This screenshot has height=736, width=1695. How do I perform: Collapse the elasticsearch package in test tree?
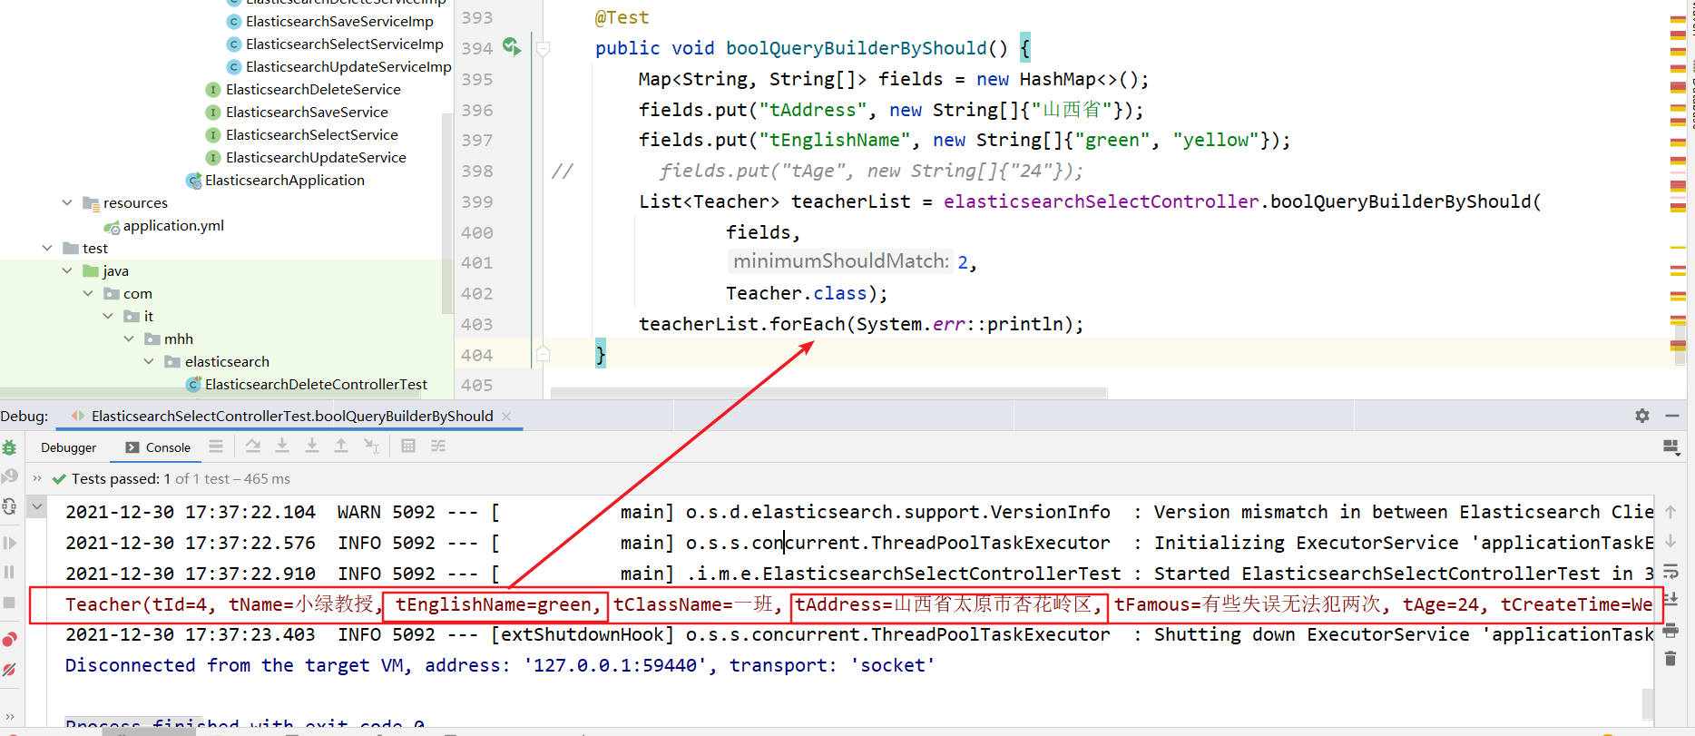(149, 361)
